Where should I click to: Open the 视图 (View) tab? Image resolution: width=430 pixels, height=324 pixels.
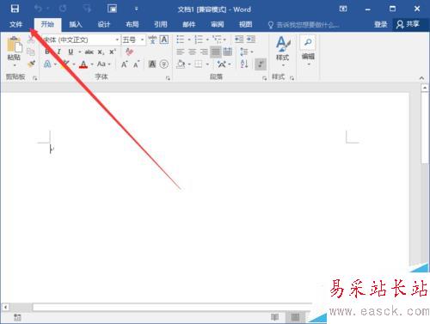[x=246, y=24]
